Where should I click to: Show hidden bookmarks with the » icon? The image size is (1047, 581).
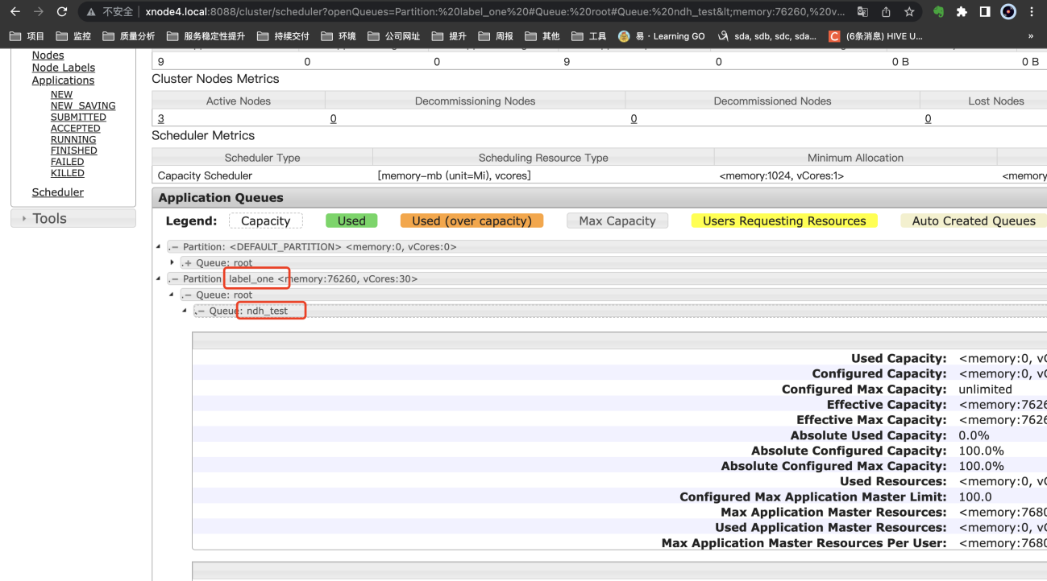pos(1030,36)
